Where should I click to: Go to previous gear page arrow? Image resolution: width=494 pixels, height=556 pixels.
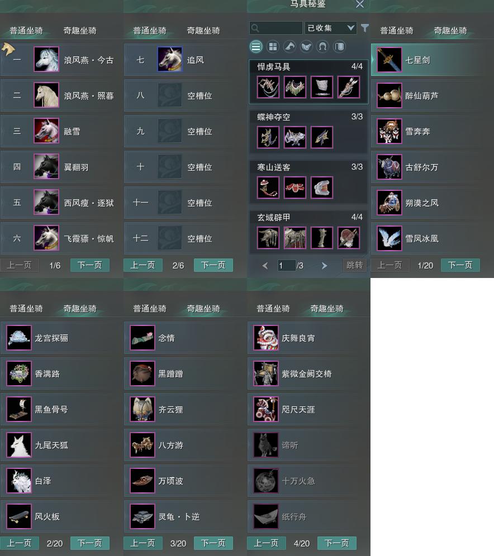tap(265, 266)
